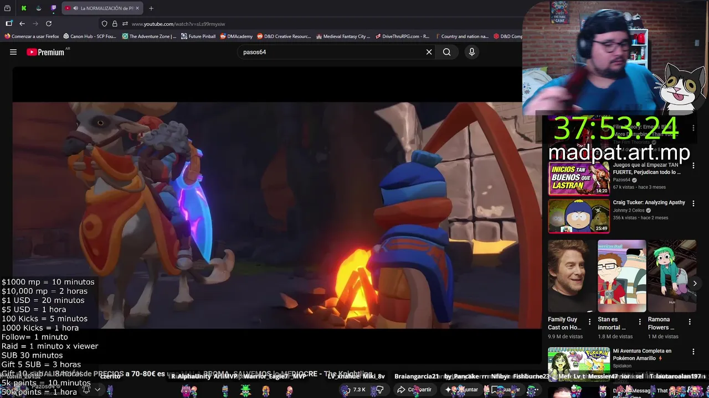Viewport: 709px width, 398px height.
Task: Open Mi Aventura Completa en Pokémon Amarillo thumbnail
Action: (579, 364)
